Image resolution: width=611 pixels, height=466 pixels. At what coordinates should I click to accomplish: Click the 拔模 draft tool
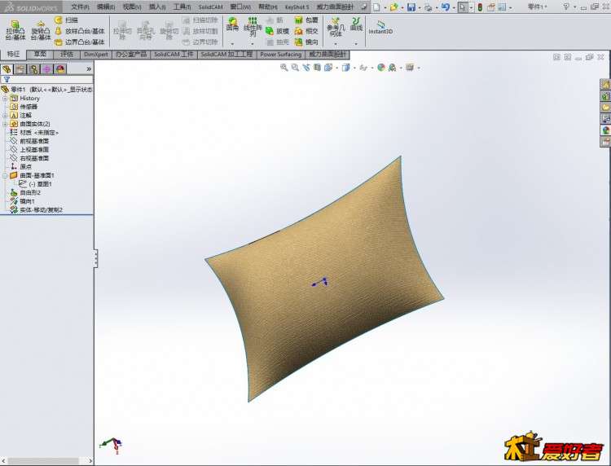click(x=278, y=31)
